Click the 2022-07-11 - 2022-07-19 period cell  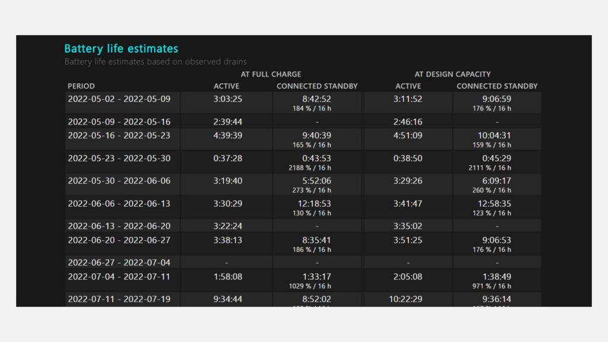119,299
